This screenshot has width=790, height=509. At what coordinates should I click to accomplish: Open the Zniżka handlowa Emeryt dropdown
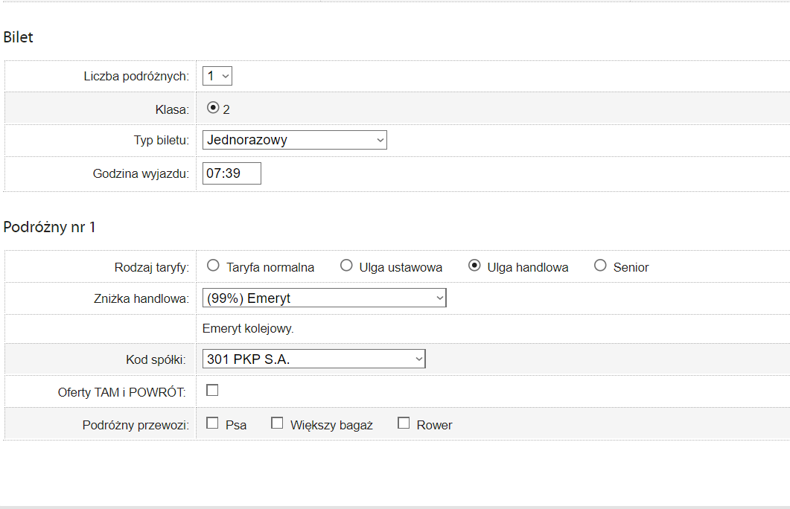point(324,298)
